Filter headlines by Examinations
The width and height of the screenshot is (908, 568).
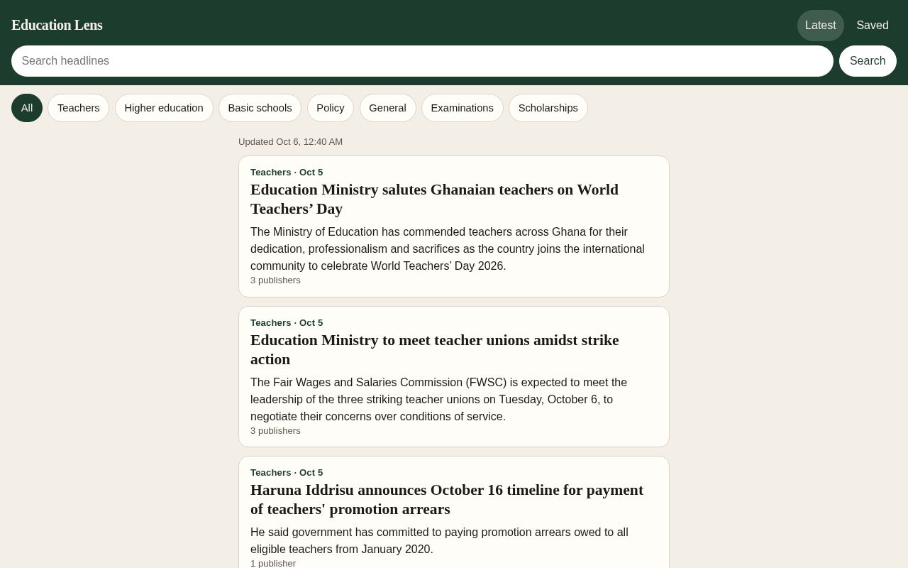tap(463, 108)
